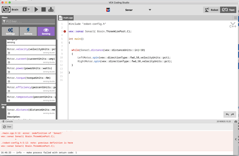
Task: Click the int main() line
Action: (76, 39)
